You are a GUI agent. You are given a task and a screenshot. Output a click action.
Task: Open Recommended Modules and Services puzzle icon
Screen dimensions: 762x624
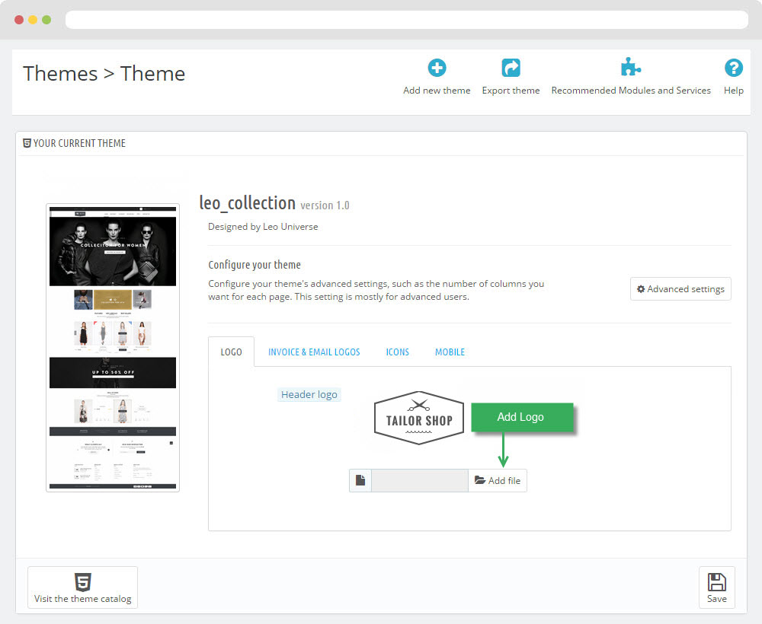click(631, 67)
